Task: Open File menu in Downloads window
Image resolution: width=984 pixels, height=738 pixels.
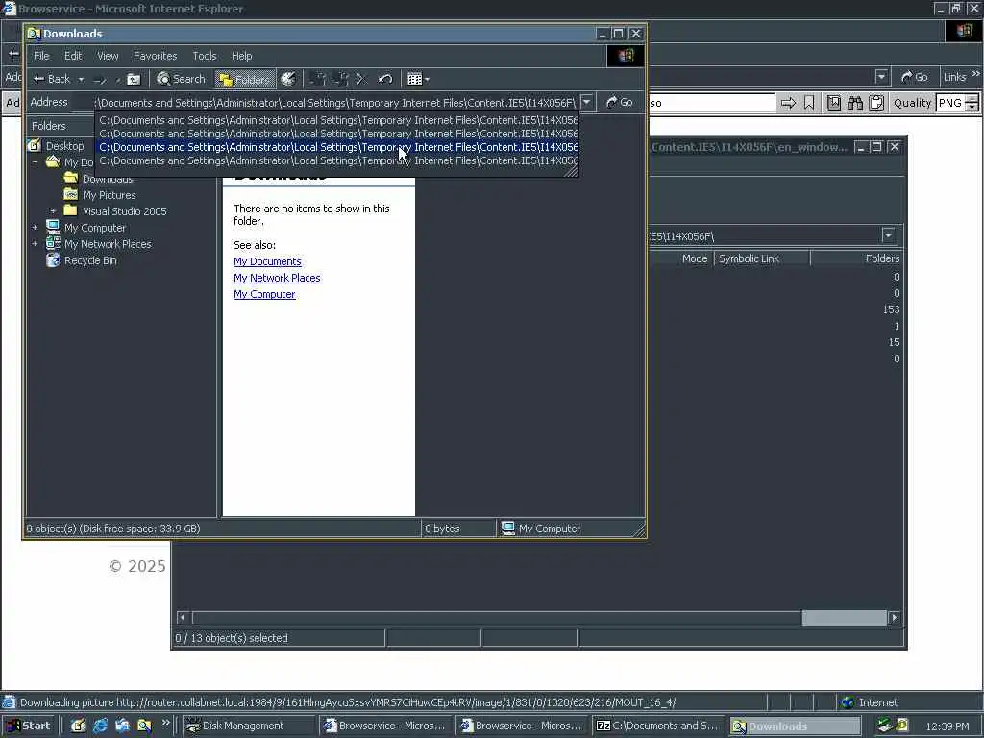Action: click(41, 56)
